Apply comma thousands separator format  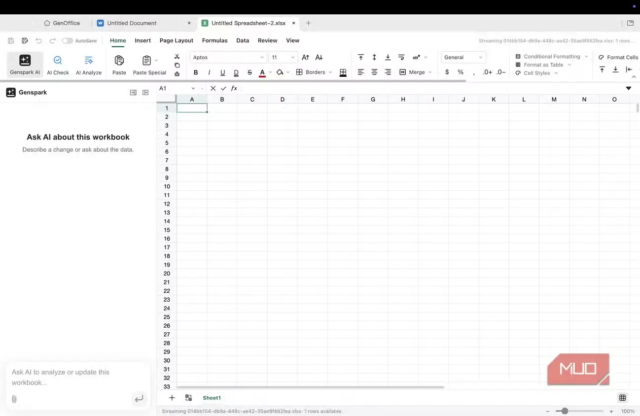pos(474,72)
